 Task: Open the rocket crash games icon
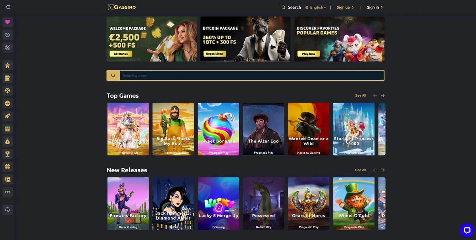(8, 116)
